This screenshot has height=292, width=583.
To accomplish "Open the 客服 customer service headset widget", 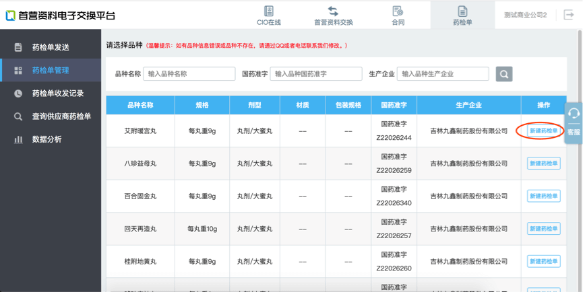I will (574, 123).
